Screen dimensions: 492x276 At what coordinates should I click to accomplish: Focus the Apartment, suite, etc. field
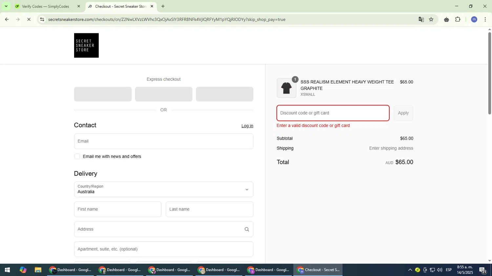pos(164,249)
